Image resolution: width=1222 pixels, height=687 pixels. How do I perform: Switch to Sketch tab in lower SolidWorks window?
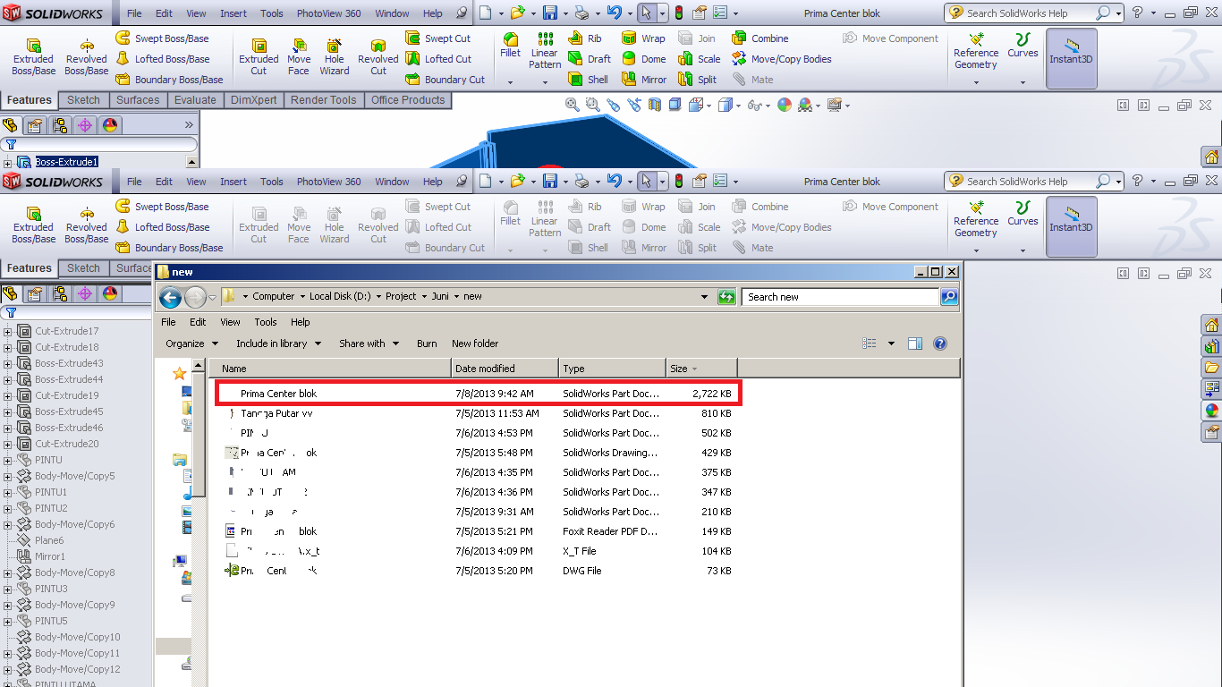pos(83,268)
